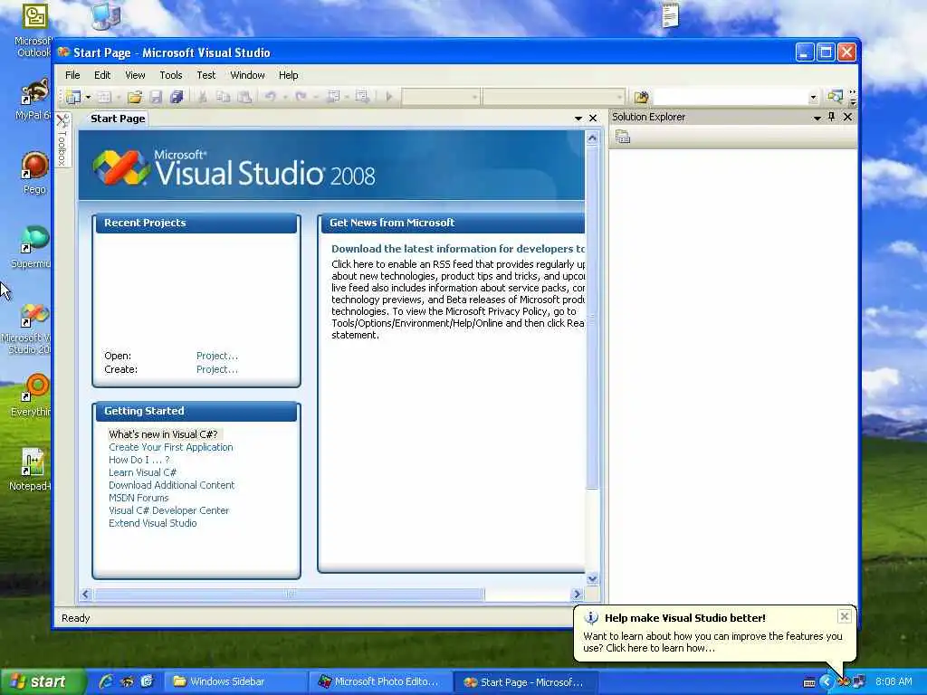Screen dimensions: 927x695
Task: Click the Open Project link
Action: coord(217,356)
